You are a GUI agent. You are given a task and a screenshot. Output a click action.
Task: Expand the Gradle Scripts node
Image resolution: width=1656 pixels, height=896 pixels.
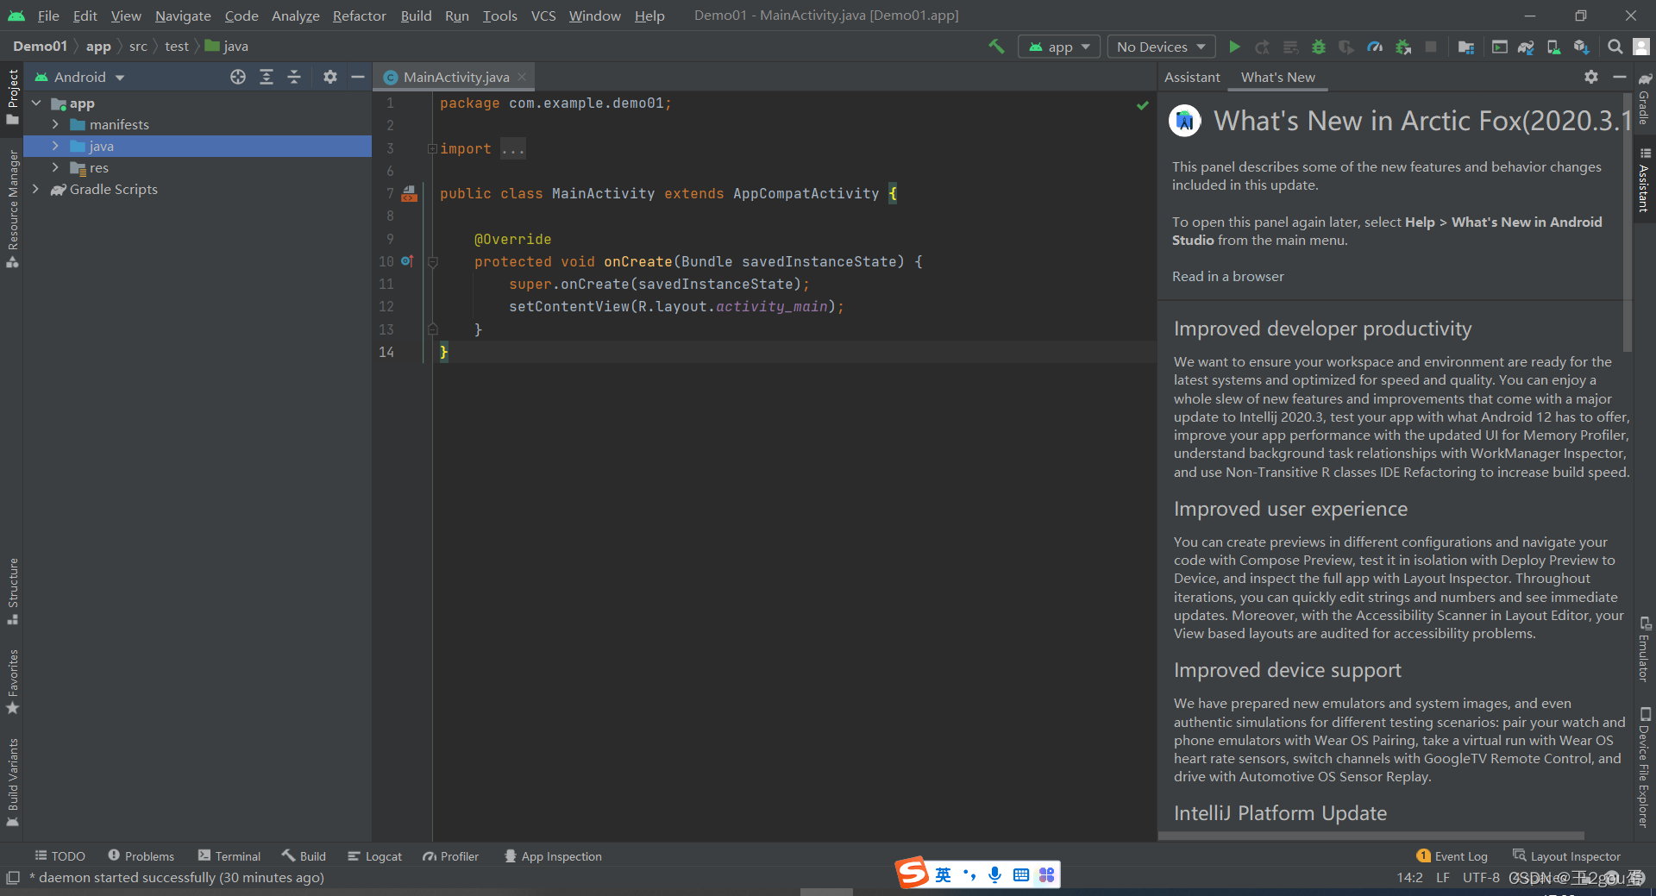[x=35, y=189]
